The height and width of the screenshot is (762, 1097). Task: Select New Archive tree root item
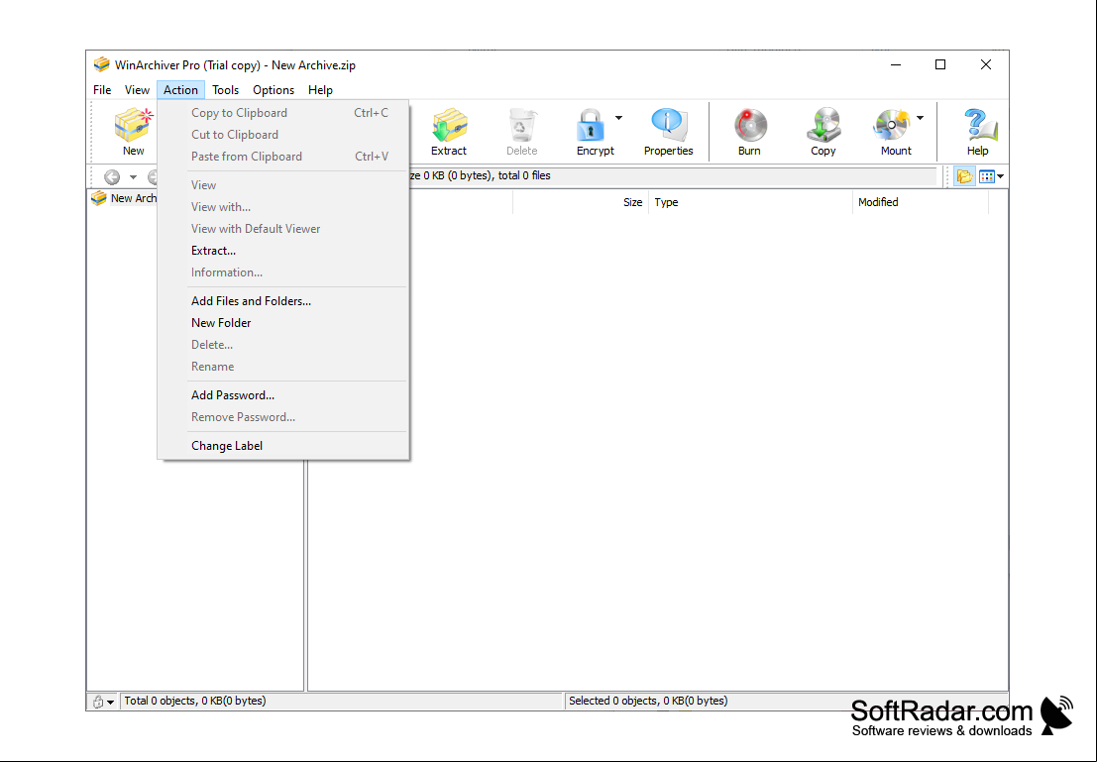124,198
